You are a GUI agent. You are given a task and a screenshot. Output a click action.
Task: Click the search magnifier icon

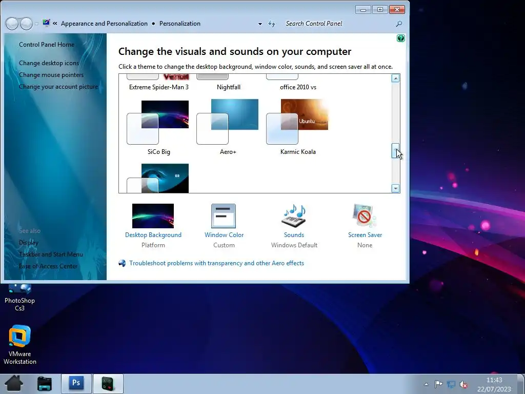[x=399, y=24]
